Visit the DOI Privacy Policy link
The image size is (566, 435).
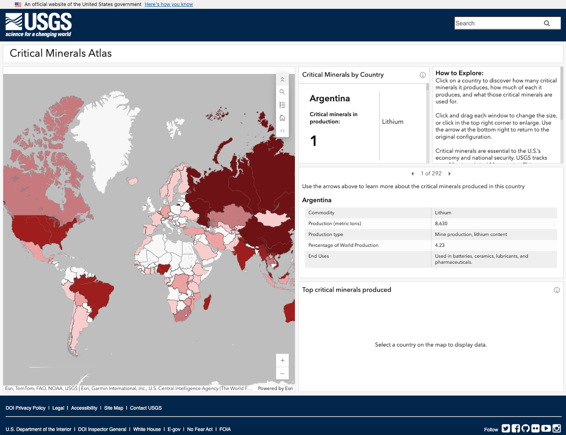(x=25, y=408)
